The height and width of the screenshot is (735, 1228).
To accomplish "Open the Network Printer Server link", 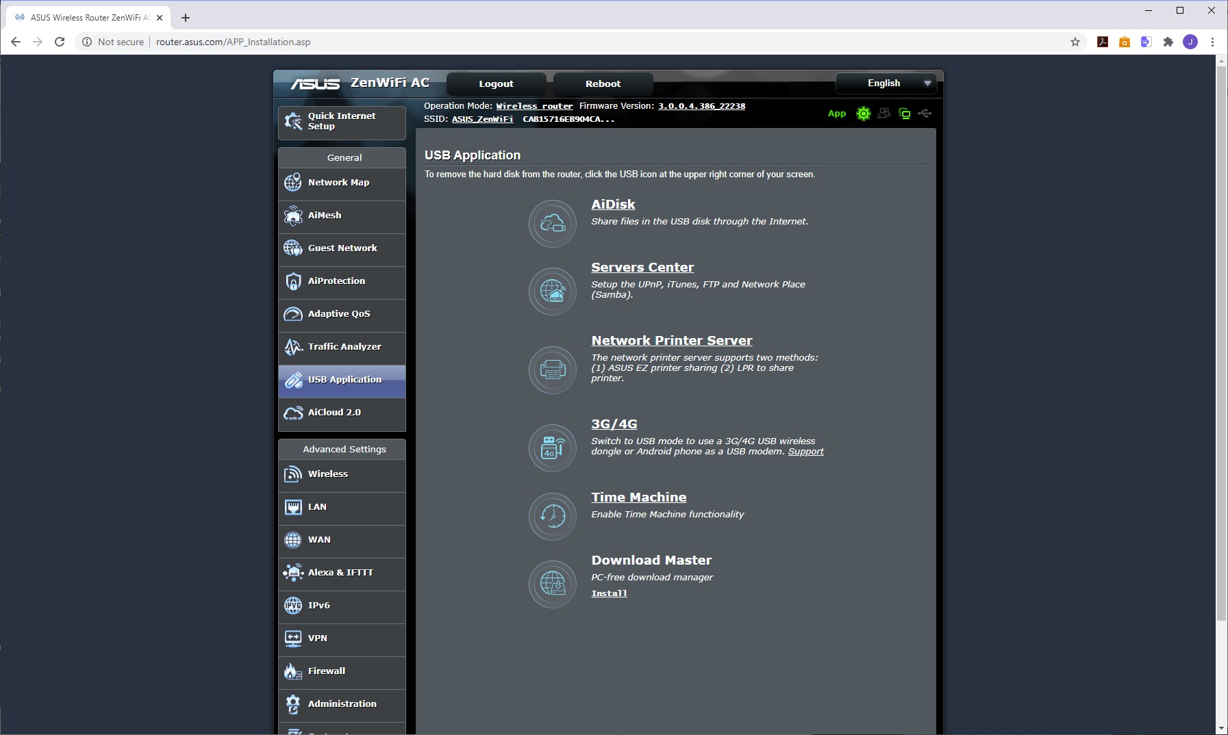I will (672, 341).
